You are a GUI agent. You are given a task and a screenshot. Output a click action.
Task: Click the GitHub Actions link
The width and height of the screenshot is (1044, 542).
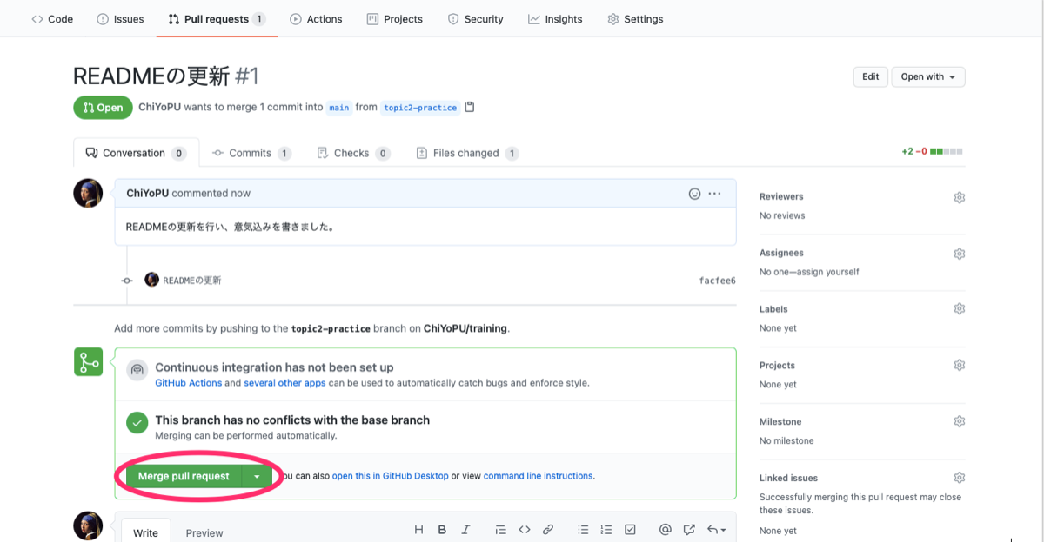coord(189,382)
